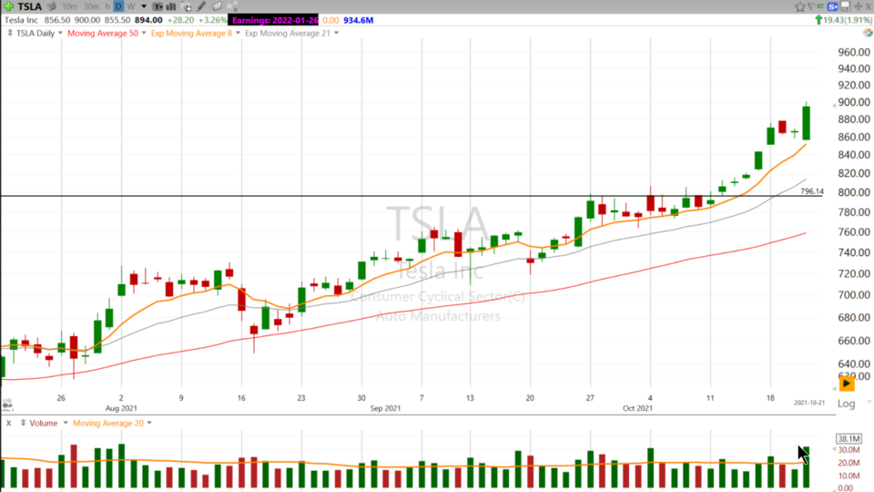The height and width of the screenshot is (492, 874).
Task: Click the Moving Average 20 label
Action: [x=107, y=424]
